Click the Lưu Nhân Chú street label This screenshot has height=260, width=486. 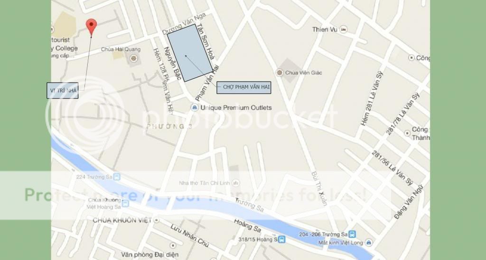[x=190, y=235]
